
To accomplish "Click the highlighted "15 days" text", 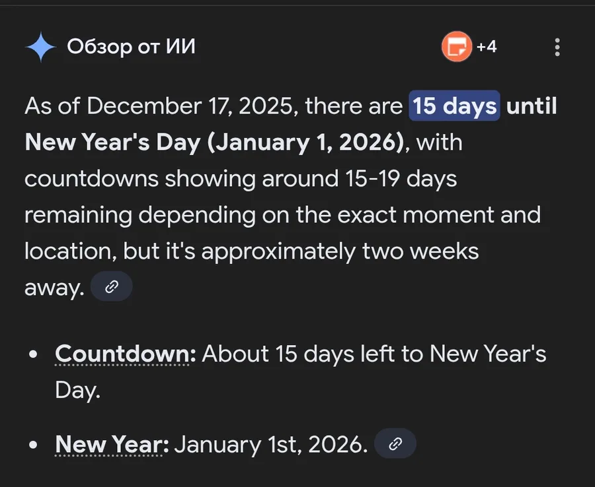I will [x=454, y=106].
